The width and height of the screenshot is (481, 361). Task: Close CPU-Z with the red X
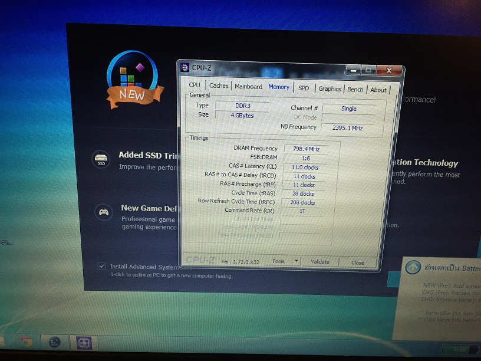click(x=389, y=71)
